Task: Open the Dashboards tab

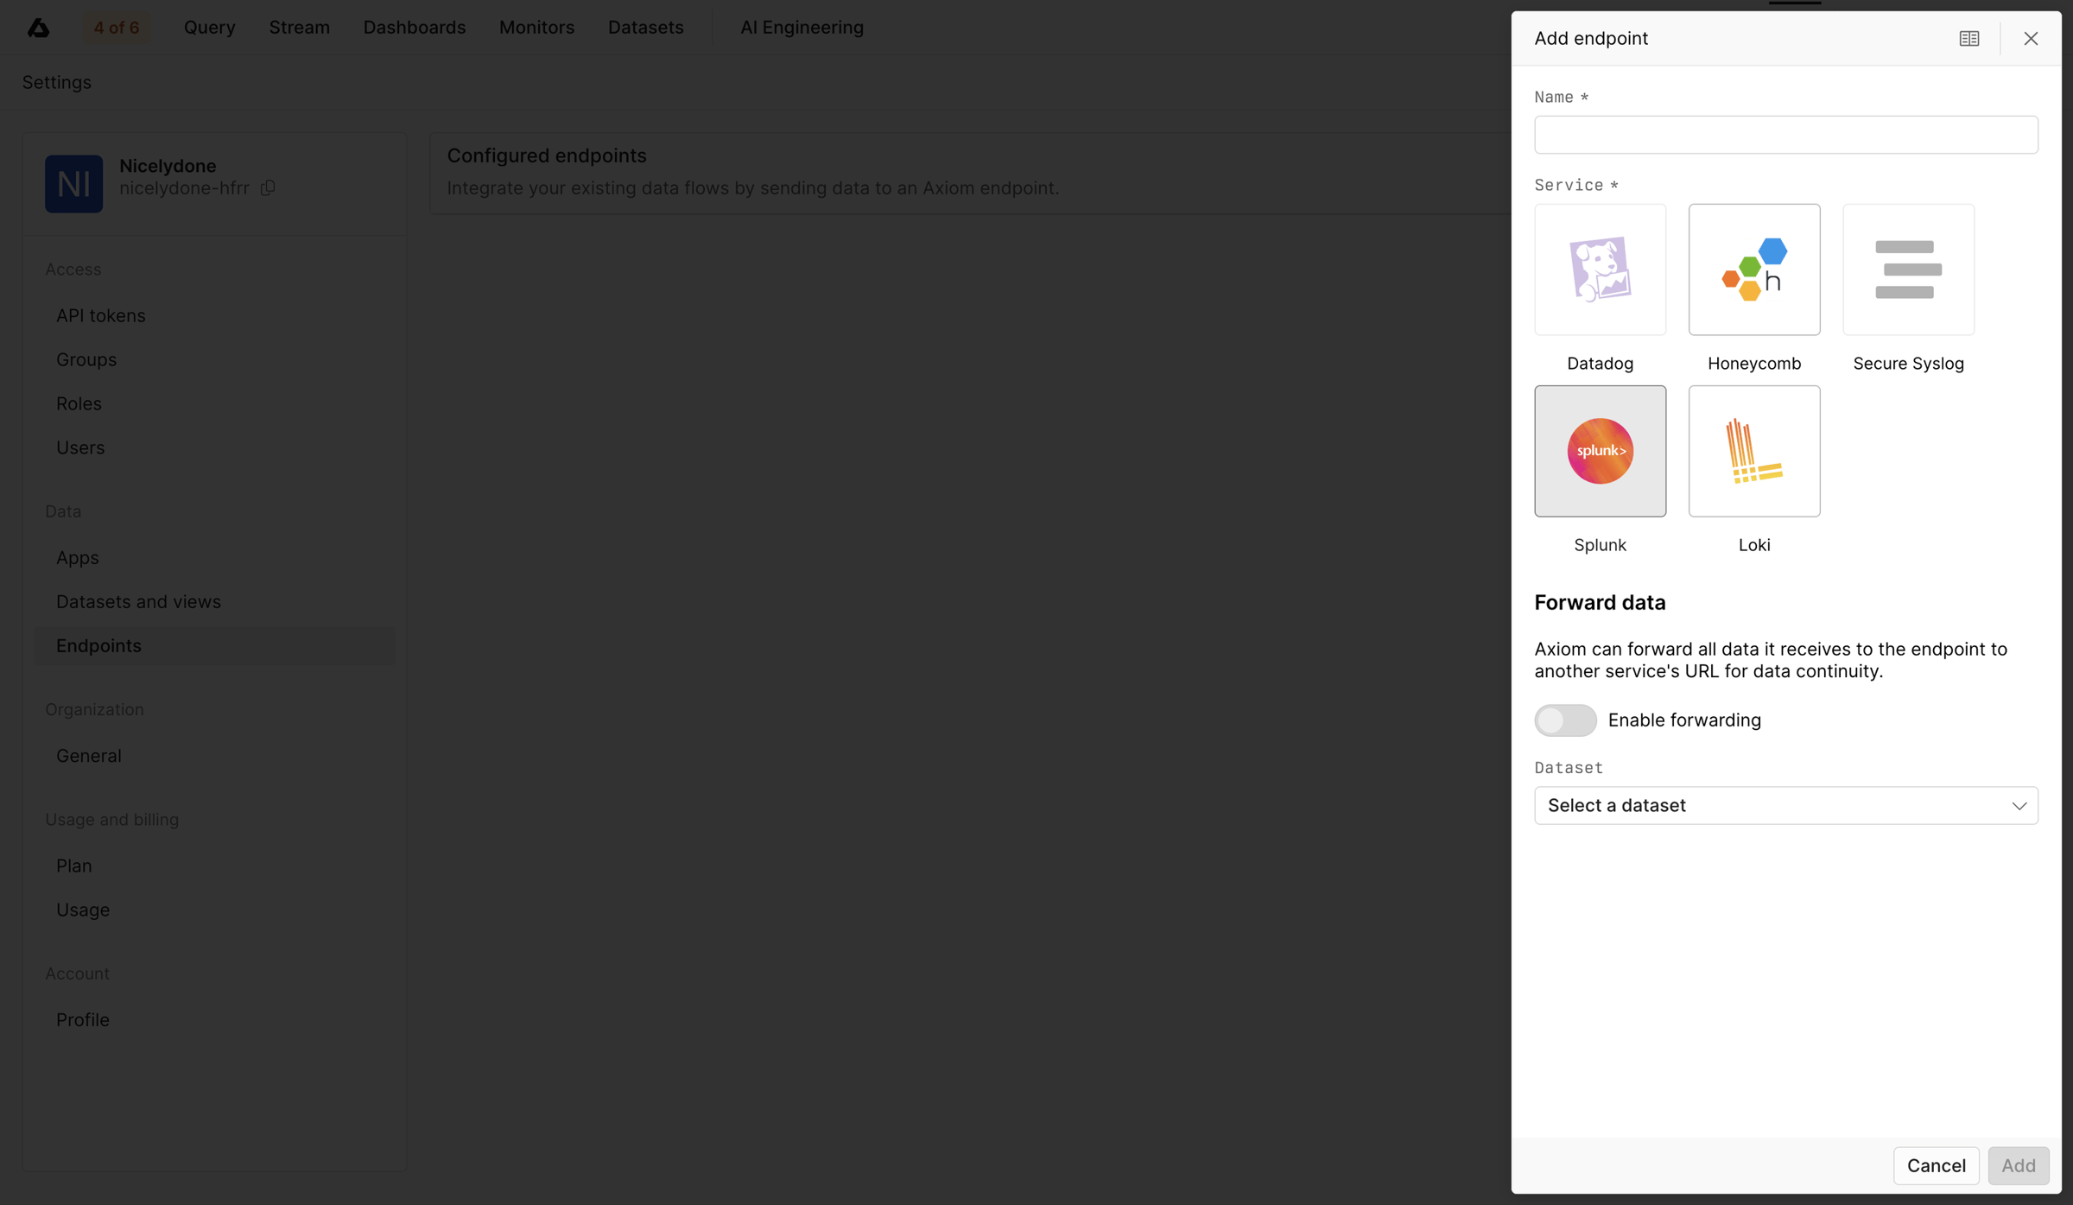Action: click(414, 28)
